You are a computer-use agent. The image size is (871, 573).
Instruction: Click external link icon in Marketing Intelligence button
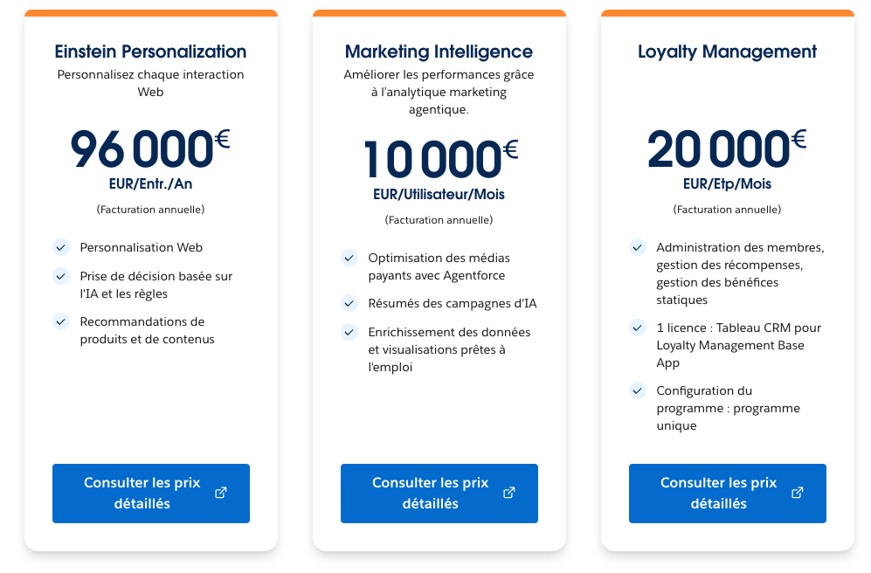(509, 493)
